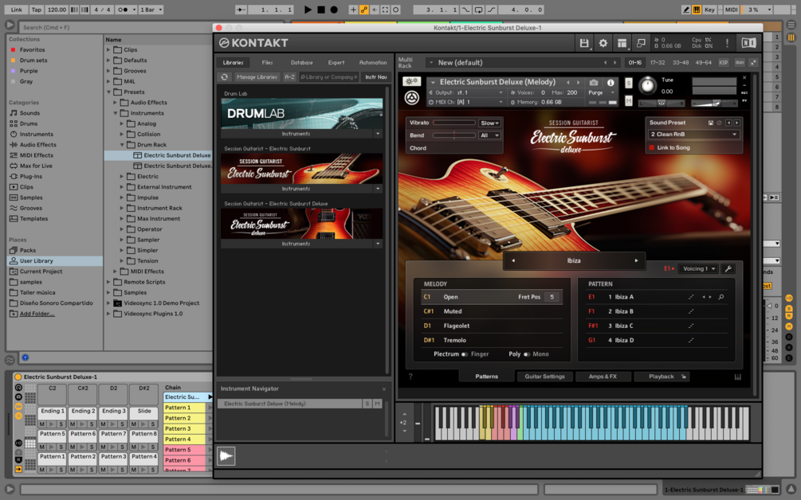
Task: Click Ableton follow arrow icon
Action: 241,10
